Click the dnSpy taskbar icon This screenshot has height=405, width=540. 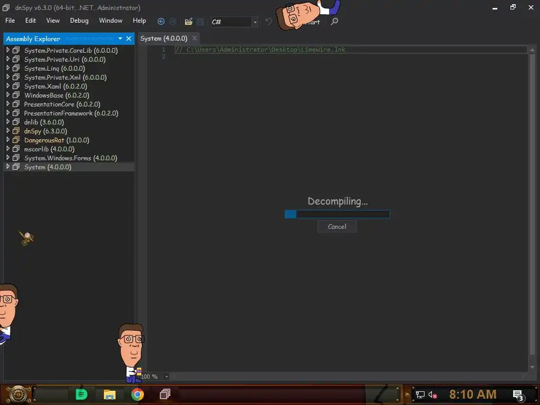165,394
